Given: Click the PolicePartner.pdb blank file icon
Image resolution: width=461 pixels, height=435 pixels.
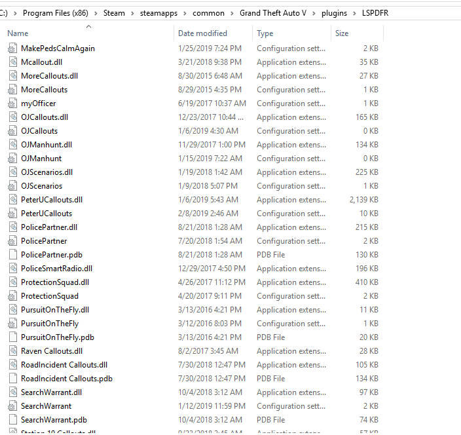Looking at the screenshot, I should (x=12, y=254).
